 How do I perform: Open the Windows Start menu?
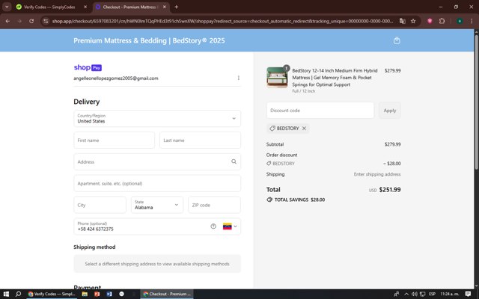[x=6, y=294]
